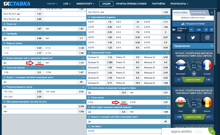Pick Belgium odds 2.11
This screenshot has height=135, width=220.
(x=208, y=117)
